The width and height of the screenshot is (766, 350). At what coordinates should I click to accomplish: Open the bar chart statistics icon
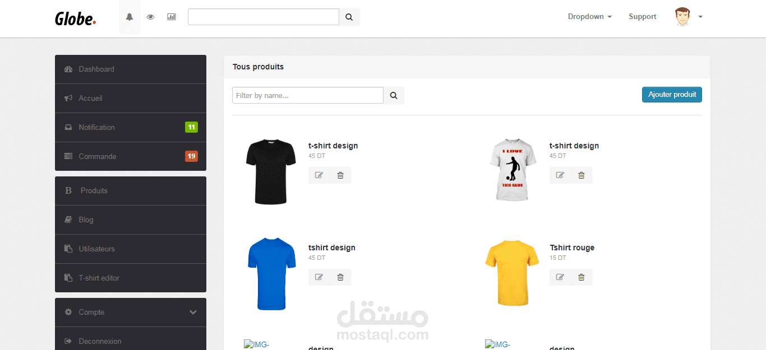172,17
